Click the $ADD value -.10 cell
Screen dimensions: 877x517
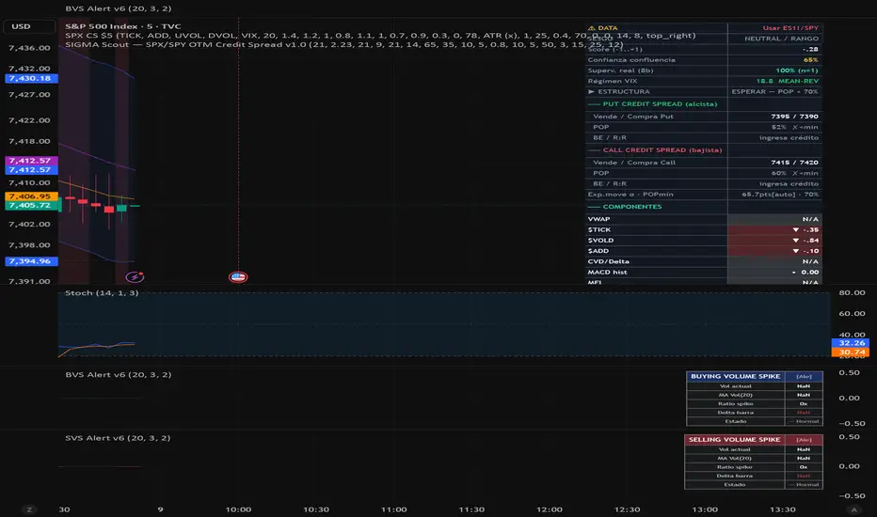(x=774, y=251)
